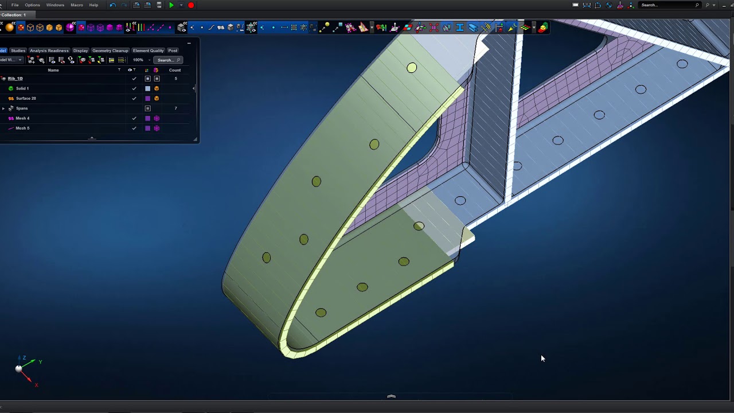Click the blue globe icon in top bar
Image resolution: width=734 pixels, height=413 pixels.
(x=609, y=5)
